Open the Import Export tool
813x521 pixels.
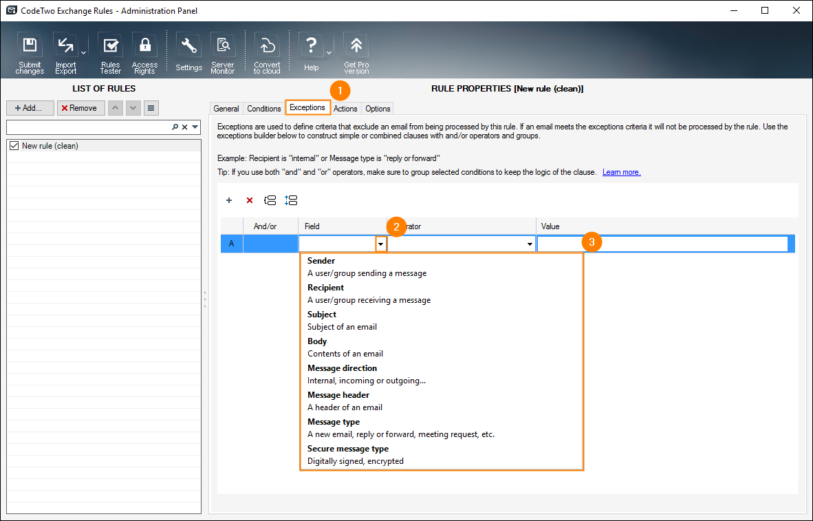[x=66, y=54]
